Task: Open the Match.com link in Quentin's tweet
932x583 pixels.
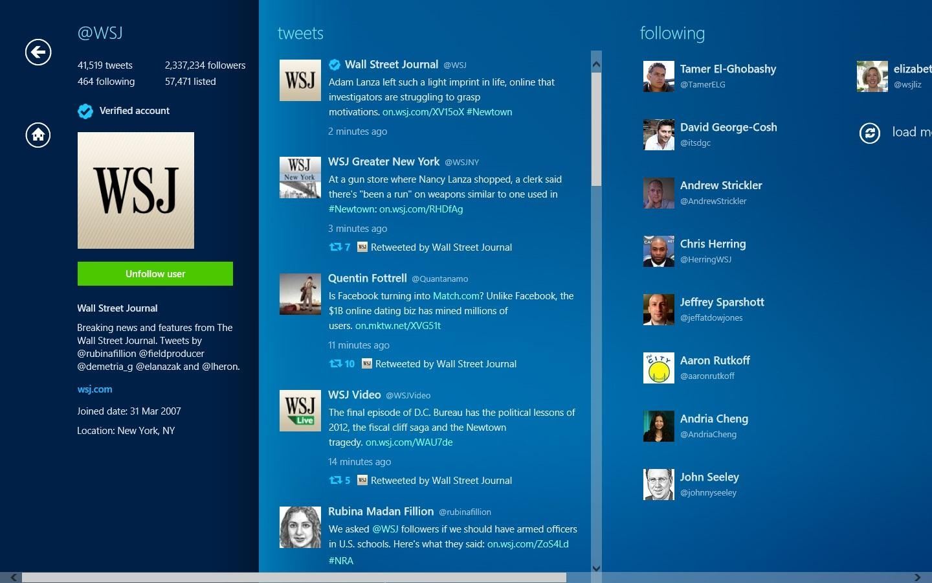Action: pos(456,296)
